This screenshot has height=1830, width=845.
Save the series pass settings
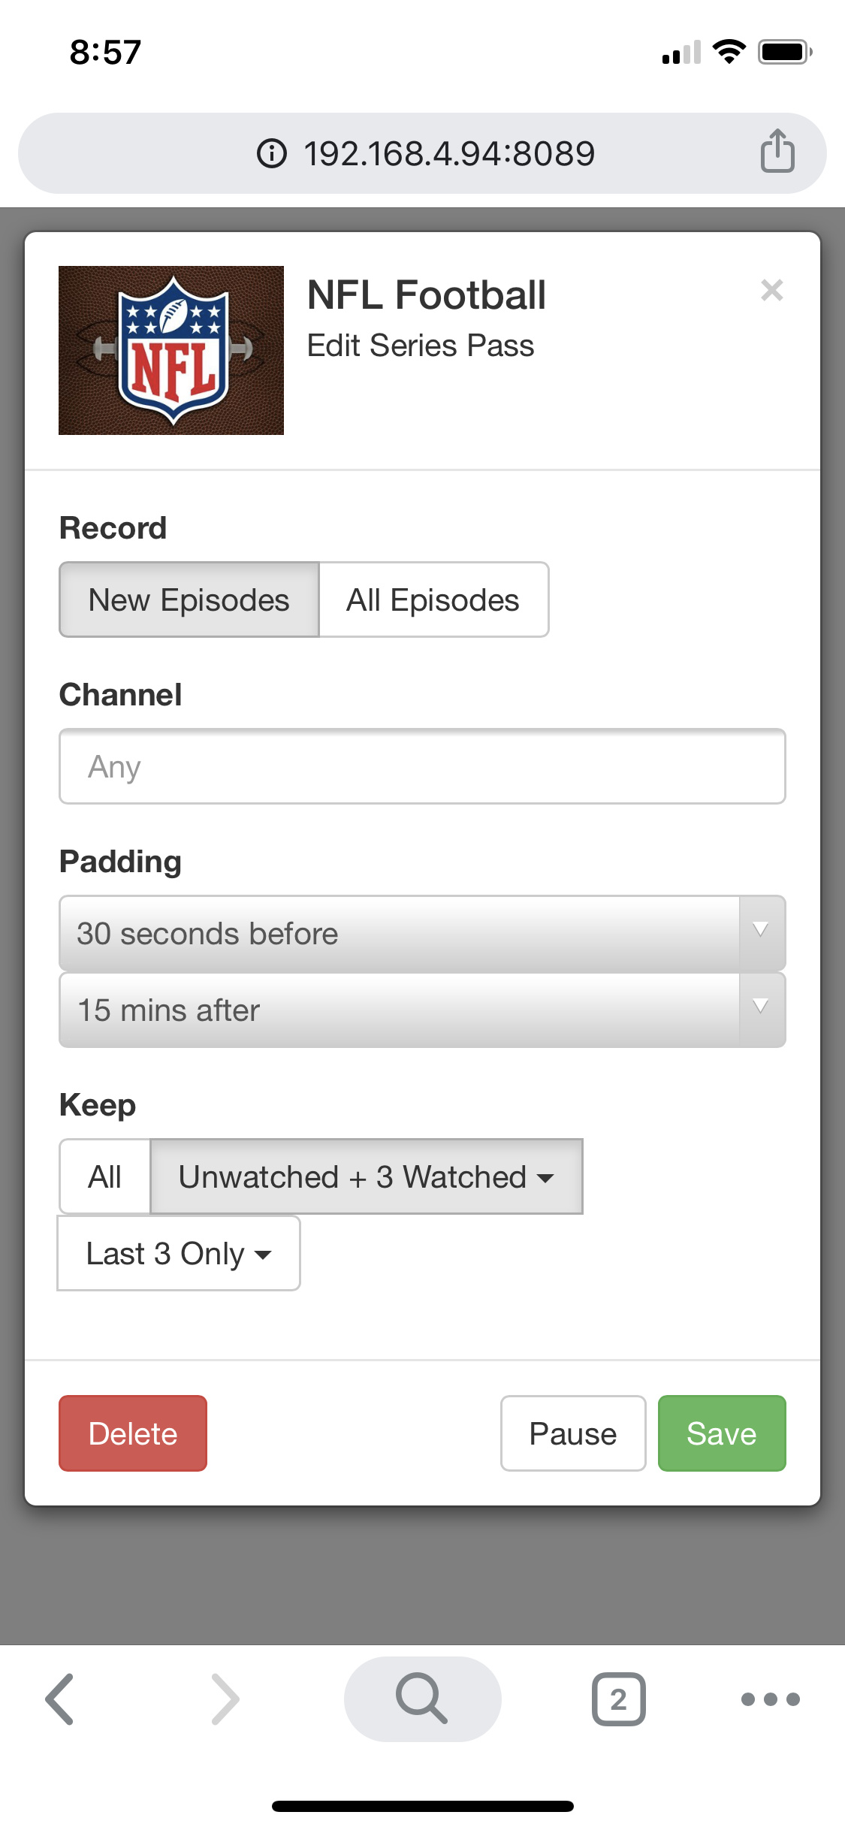click(722, 1433)
